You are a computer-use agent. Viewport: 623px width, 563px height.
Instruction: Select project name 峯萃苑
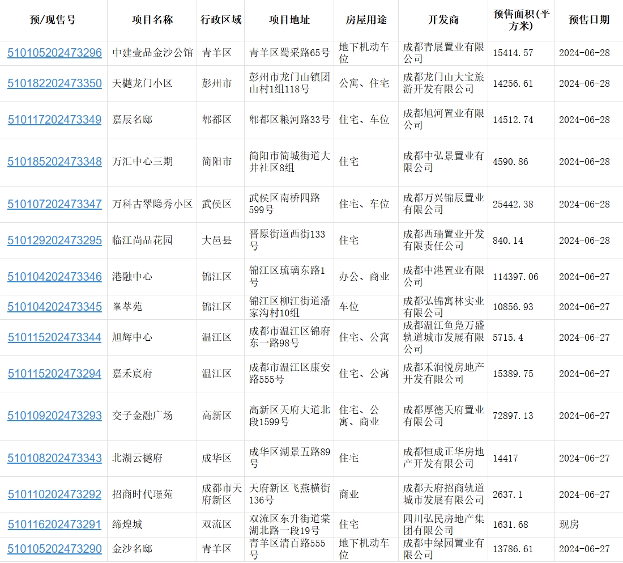tap(127, 307)
